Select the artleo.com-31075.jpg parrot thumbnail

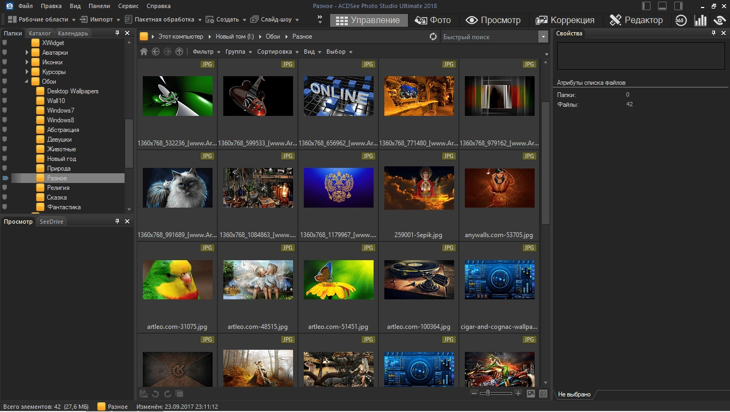(178, 280)
